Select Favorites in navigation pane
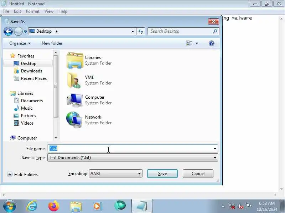This screenshot has width=285, height=213. [26, 56]
